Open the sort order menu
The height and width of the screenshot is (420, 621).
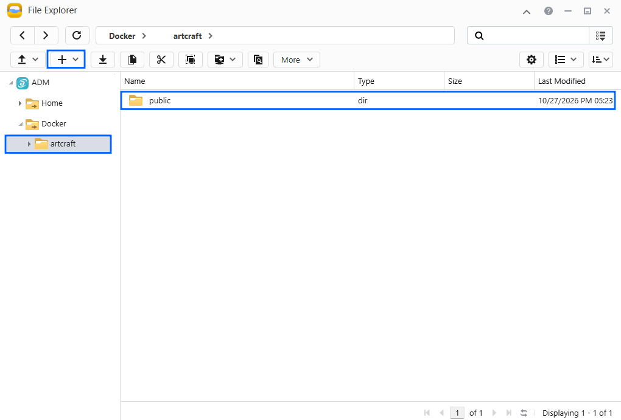pos(601,60)
